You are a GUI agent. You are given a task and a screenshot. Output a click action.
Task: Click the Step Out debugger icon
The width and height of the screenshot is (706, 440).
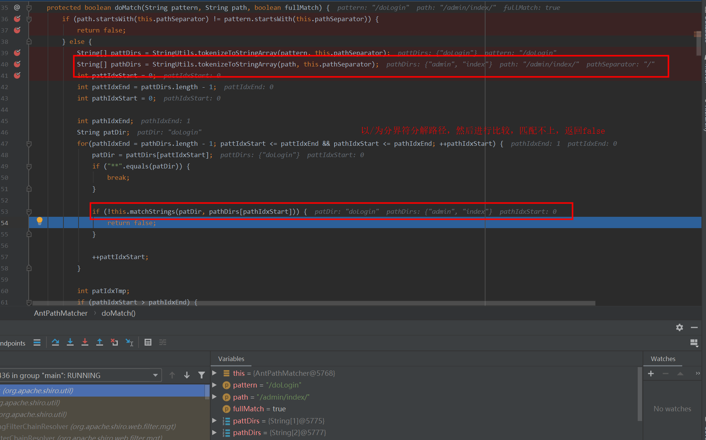[100, 342]
